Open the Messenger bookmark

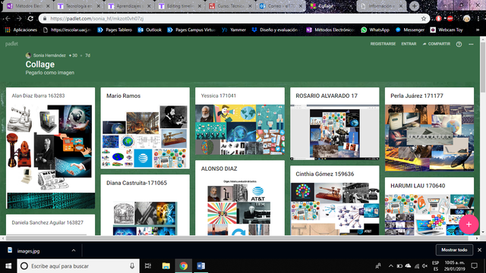pos(410,30)
